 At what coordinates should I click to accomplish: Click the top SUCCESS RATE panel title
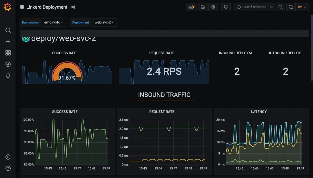[x=65, y=53]
